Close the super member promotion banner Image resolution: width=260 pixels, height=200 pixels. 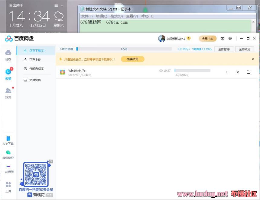coord(253,59)
